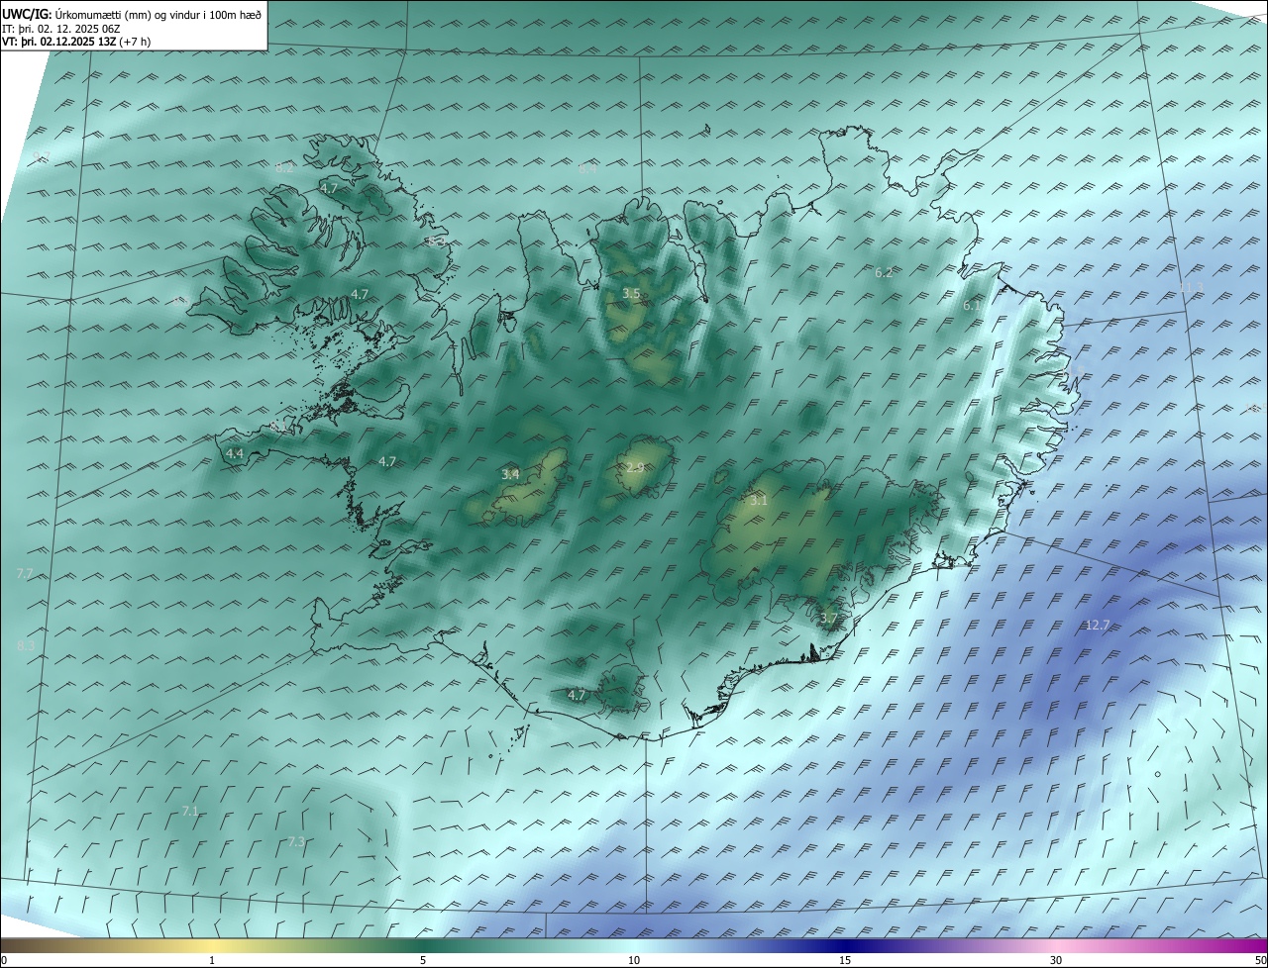Click the "3.1" value label
The height and width of the screenshot is (968, 1268).
758,501
